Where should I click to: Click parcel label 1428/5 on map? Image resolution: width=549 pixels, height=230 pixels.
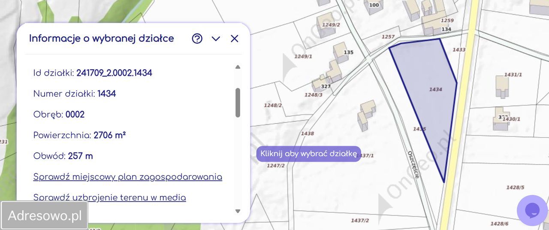[515, 188]
